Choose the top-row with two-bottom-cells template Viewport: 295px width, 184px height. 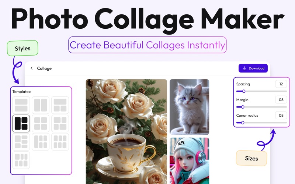tap(60, 105)
